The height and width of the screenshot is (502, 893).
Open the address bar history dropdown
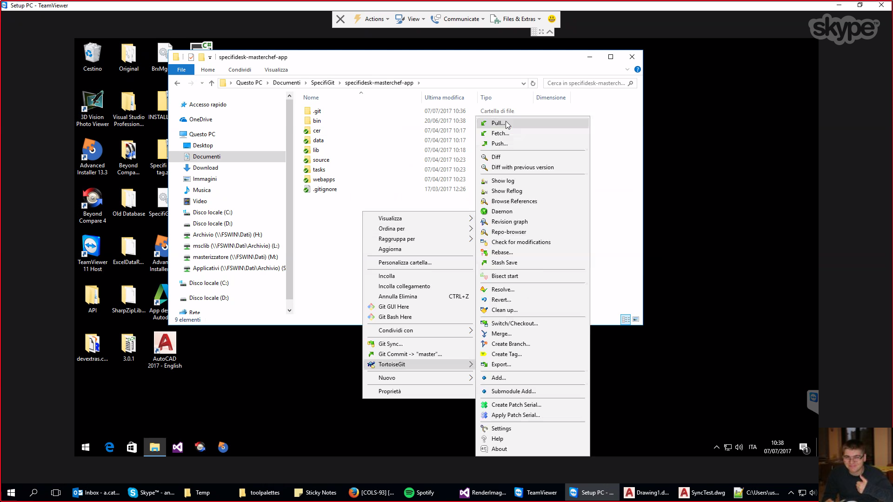[523, 83]
